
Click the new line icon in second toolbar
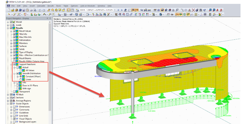coord(15,15)
